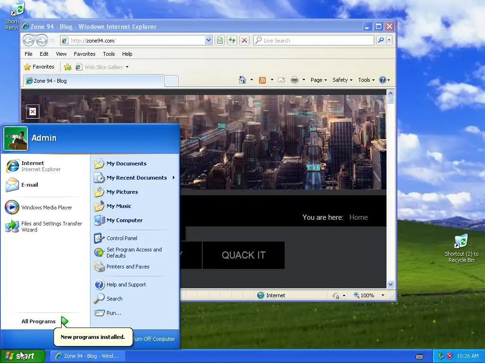Click the Forward button in Internet Explorer
485x363 pixels.
coord(42,40)
